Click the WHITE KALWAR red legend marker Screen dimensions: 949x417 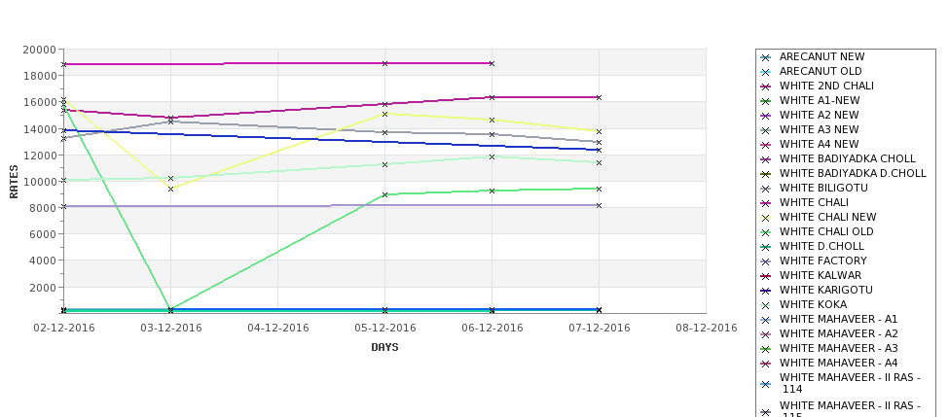click(x=766, y=276)
